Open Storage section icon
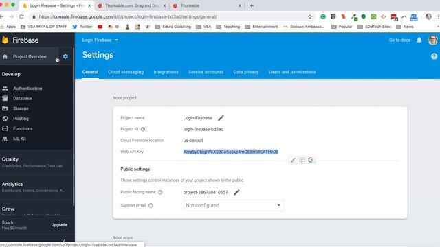Image resolution: width=440 pixels, height=247 pixels. (5, 108)
